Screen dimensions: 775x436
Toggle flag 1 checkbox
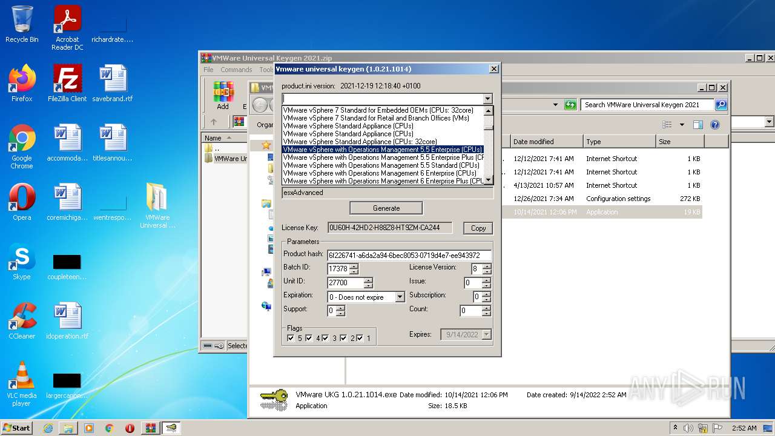(x=360, y=338)
